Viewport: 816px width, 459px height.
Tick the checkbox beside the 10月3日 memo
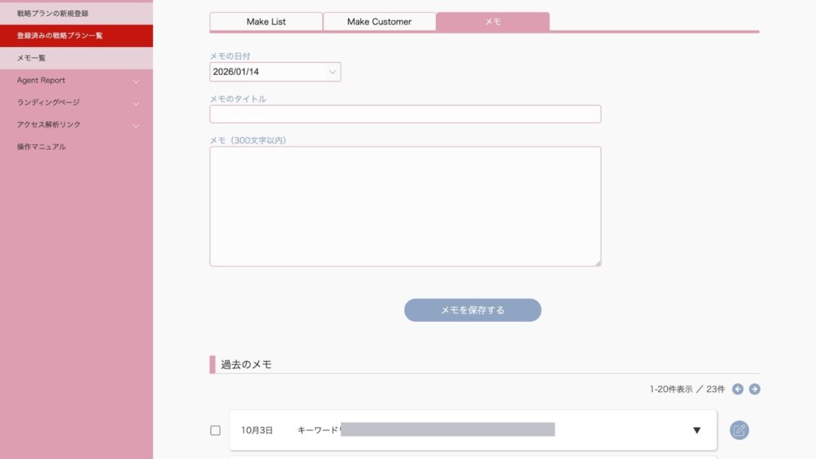pyautogui.click(x=215, y=430)
